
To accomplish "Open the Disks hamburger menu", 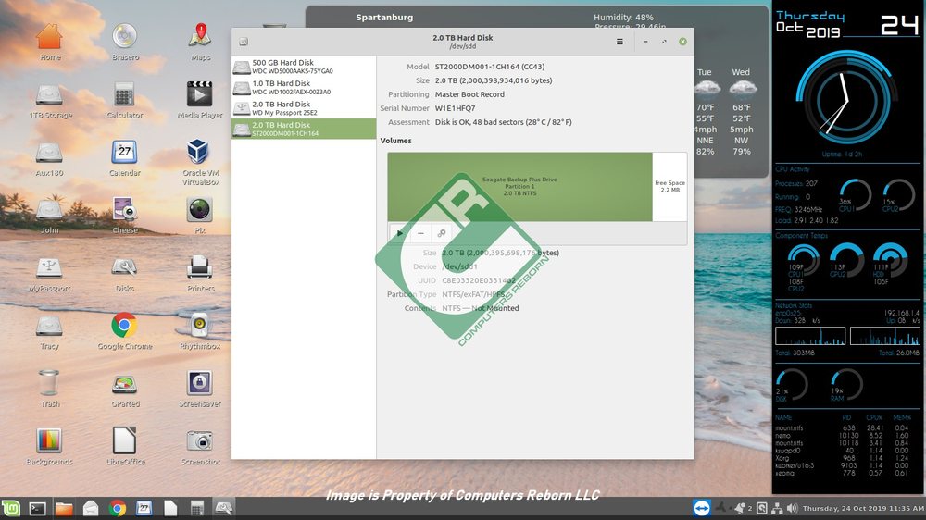I will (619, 42).
